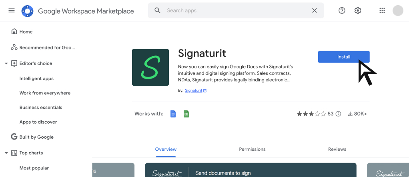The width and height of the screenshot is (409, 177).
Task: Click the download count icon by 80K+
Action: click(x=350, y=114)
